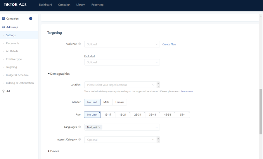Expand the Device section

point(53,151)
